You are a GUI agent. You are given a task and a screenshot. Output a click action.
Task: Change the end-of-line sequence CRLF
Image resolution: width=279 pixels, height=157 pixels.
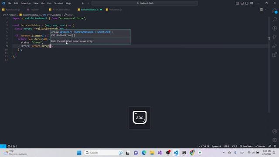235,146
